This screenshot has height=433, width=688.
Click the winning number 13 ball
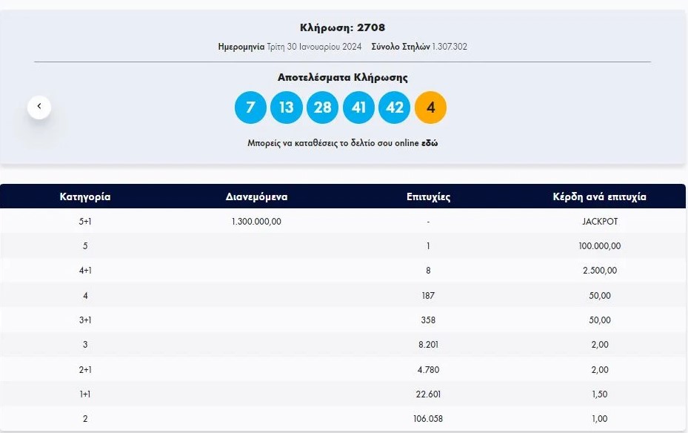click(287, 108)
